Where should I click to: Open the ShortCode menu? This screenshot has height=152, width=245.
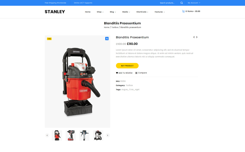point(142,12)
